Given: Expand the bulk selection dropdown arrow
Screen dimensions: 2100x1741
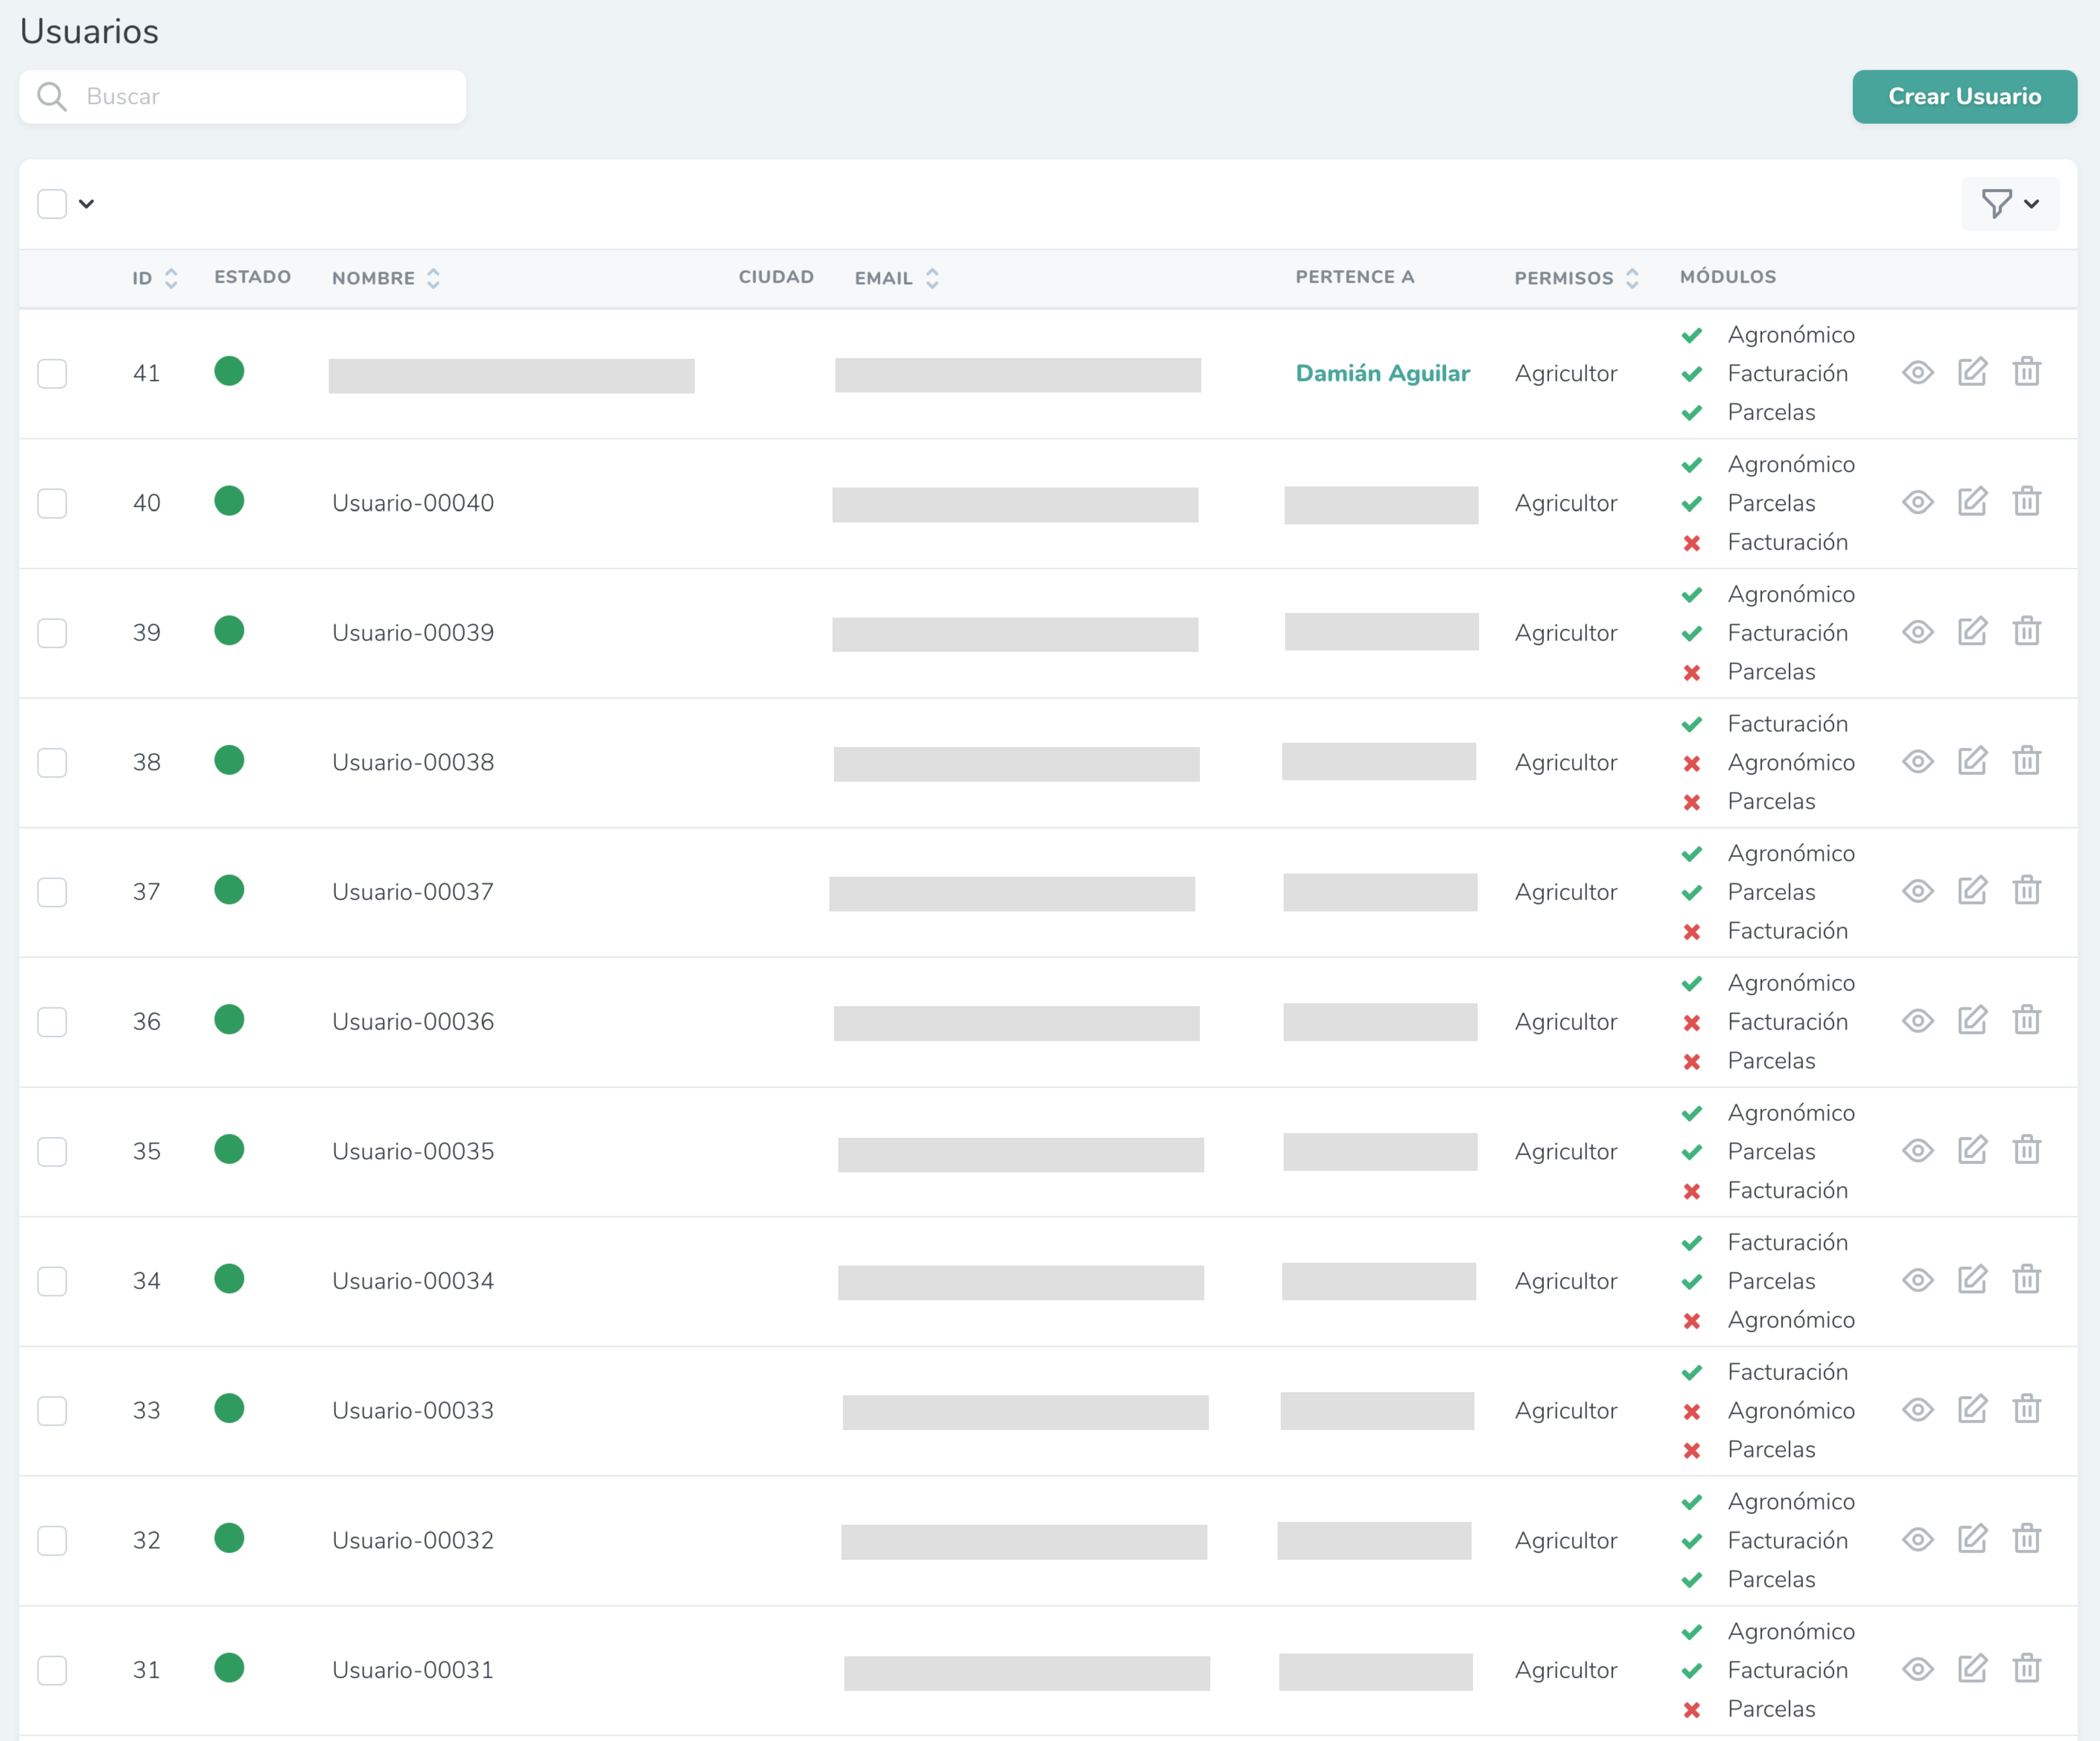Looking at the screenshot, I should coord(87,204).
